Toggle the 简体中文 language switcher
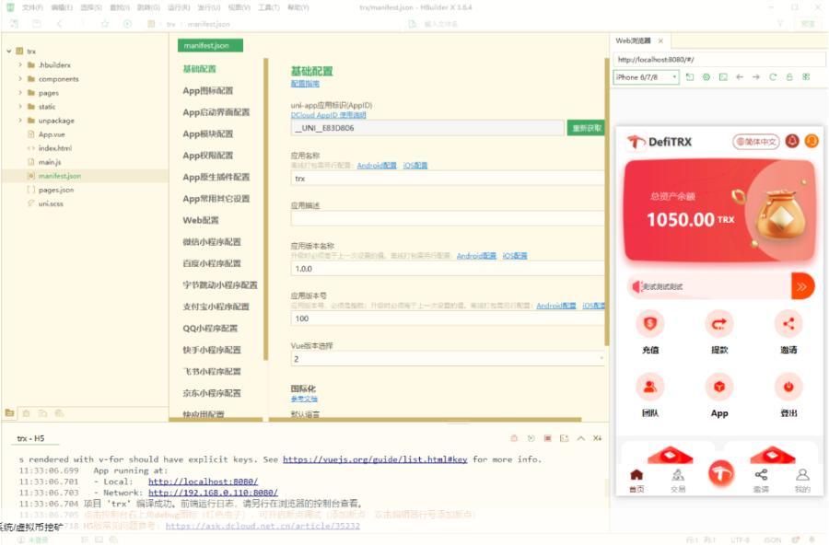Image resolution: width=829 pixels, height=545 pixels. [x=756, y=141]
